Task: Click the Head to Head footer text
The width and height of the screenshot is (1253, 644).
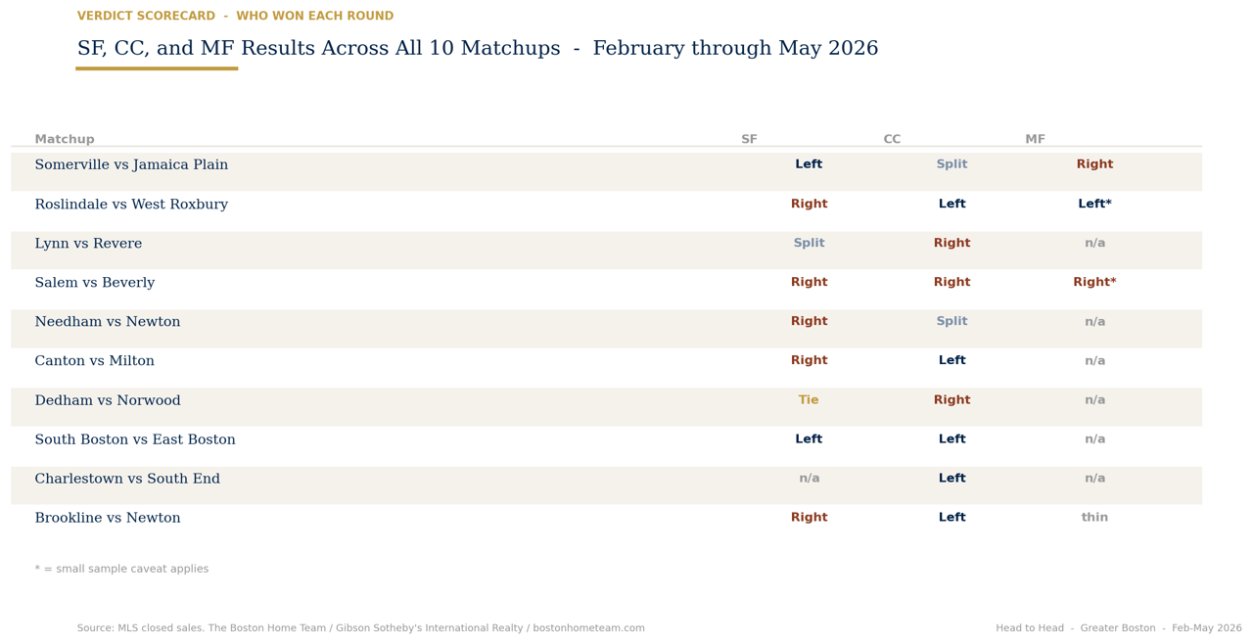Action: (1119, 628)
